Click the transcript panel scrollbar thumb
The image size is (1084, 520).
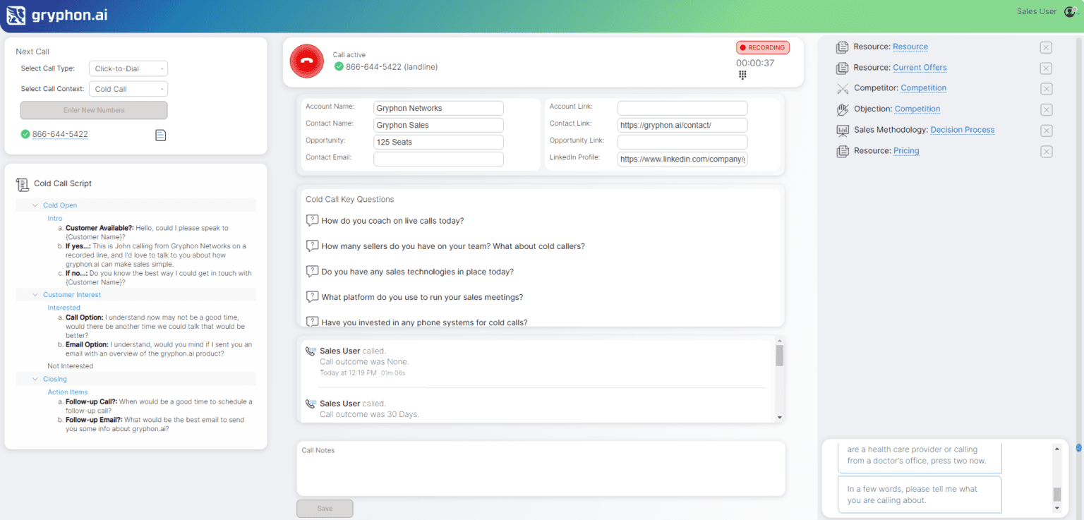[1056, 494]
